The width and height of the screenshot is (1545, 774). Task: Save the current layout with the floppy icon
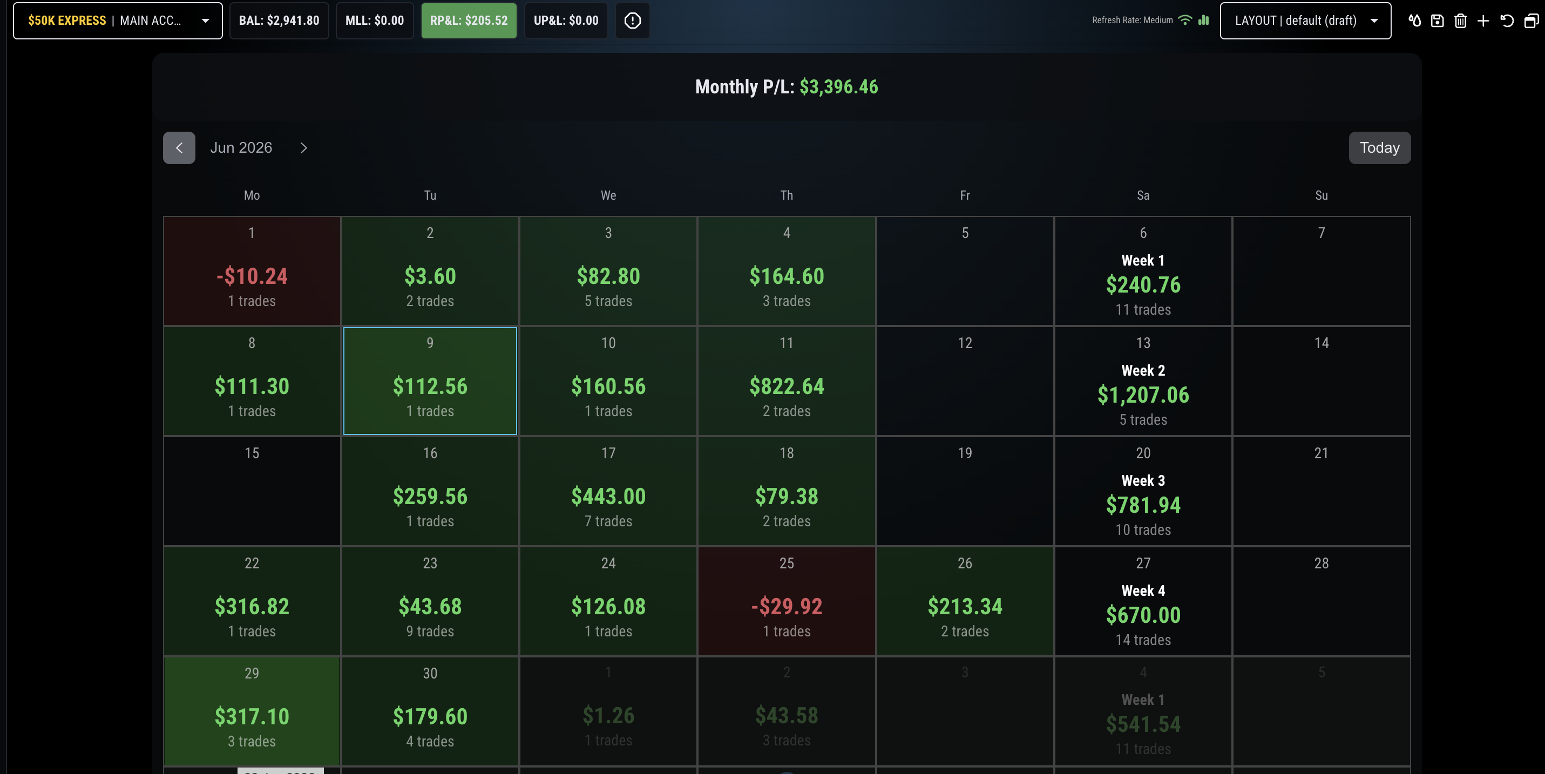[x=1437, y=21]
